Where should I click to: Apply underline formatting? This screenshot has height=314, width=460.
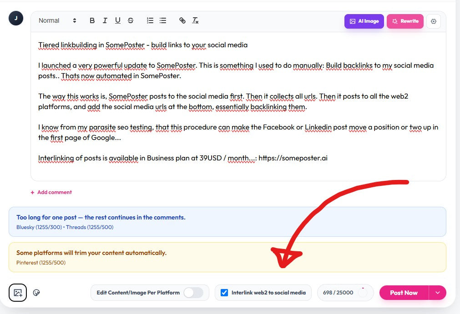[x=118, y=20]
